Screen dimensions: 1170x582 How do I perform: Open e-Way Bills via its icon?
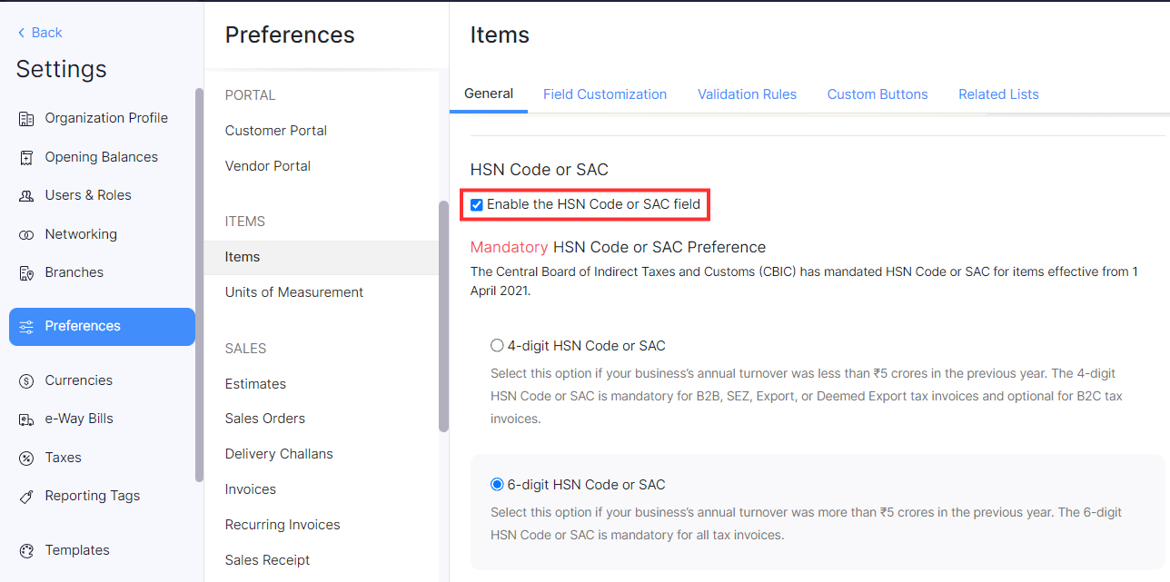(x=26, y=418)
